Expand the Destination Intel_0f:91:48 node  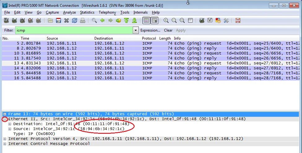pos(10,124)
